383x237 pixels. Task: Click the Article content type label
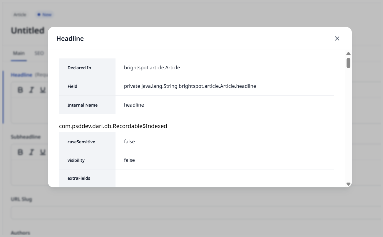click(19, 14)
